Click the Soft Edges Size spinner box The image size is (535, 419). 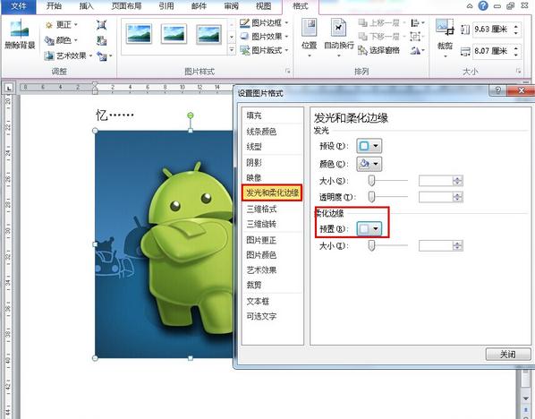[440, 245]
